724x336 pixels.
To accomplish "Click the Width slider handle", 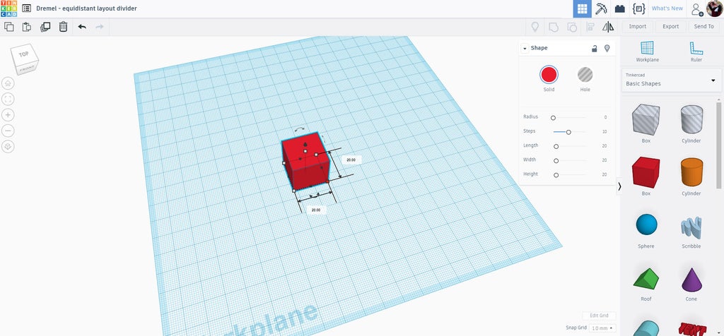I will [556, 161].
